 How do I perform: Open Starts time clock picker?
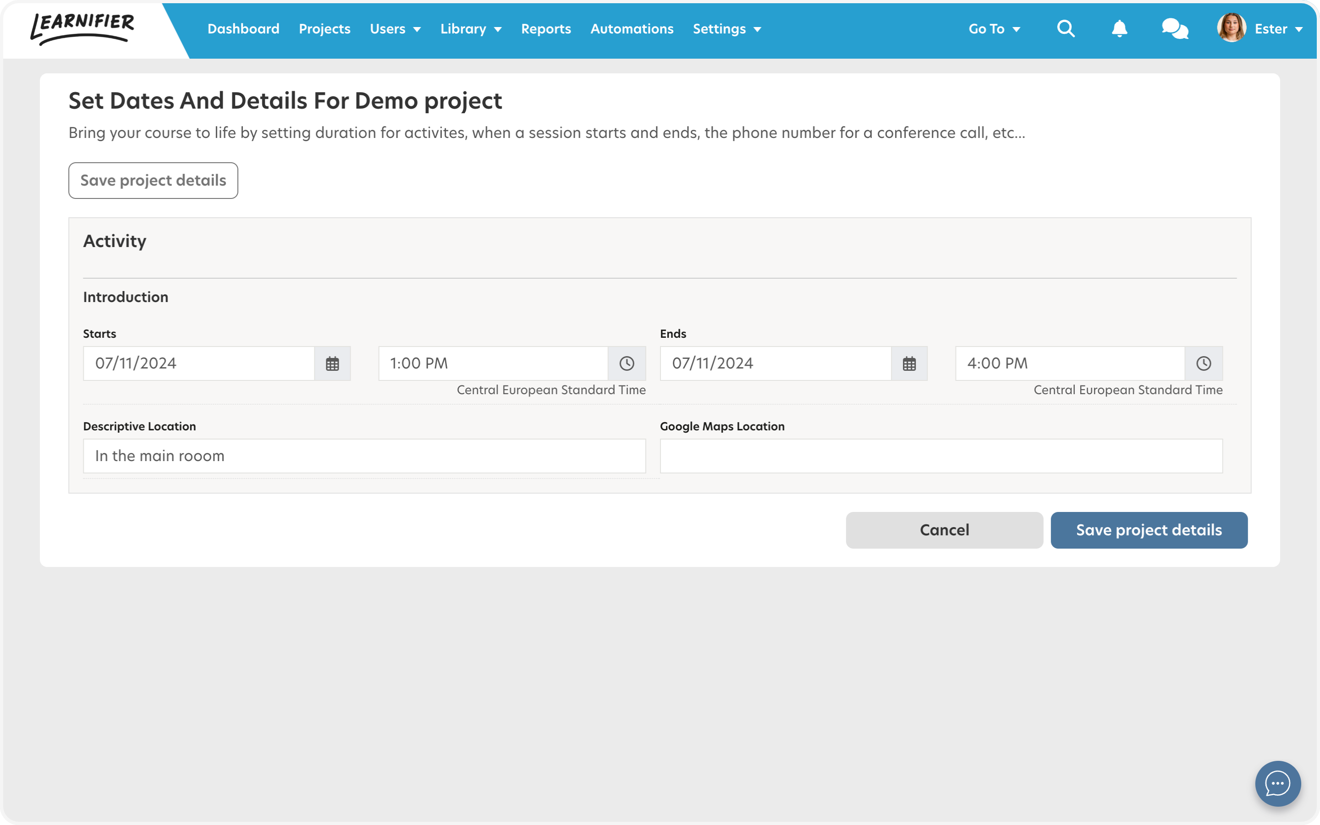(x=627, y=363)
